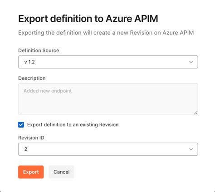Click the orange Export button
The height and width of the screenshot is (192, 215).
31,172
